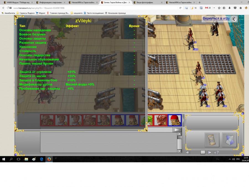The width and height of the screenshot is (249, 187).
Task: Toggle the x2 battle speed
Action: 216,153
